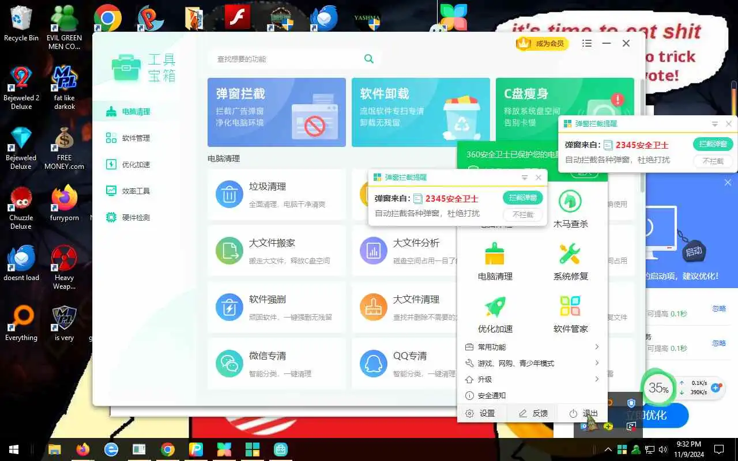Open Chrome from the taskbar
The width and height of the screenshot is (738, 461).
tap(168, 449)
